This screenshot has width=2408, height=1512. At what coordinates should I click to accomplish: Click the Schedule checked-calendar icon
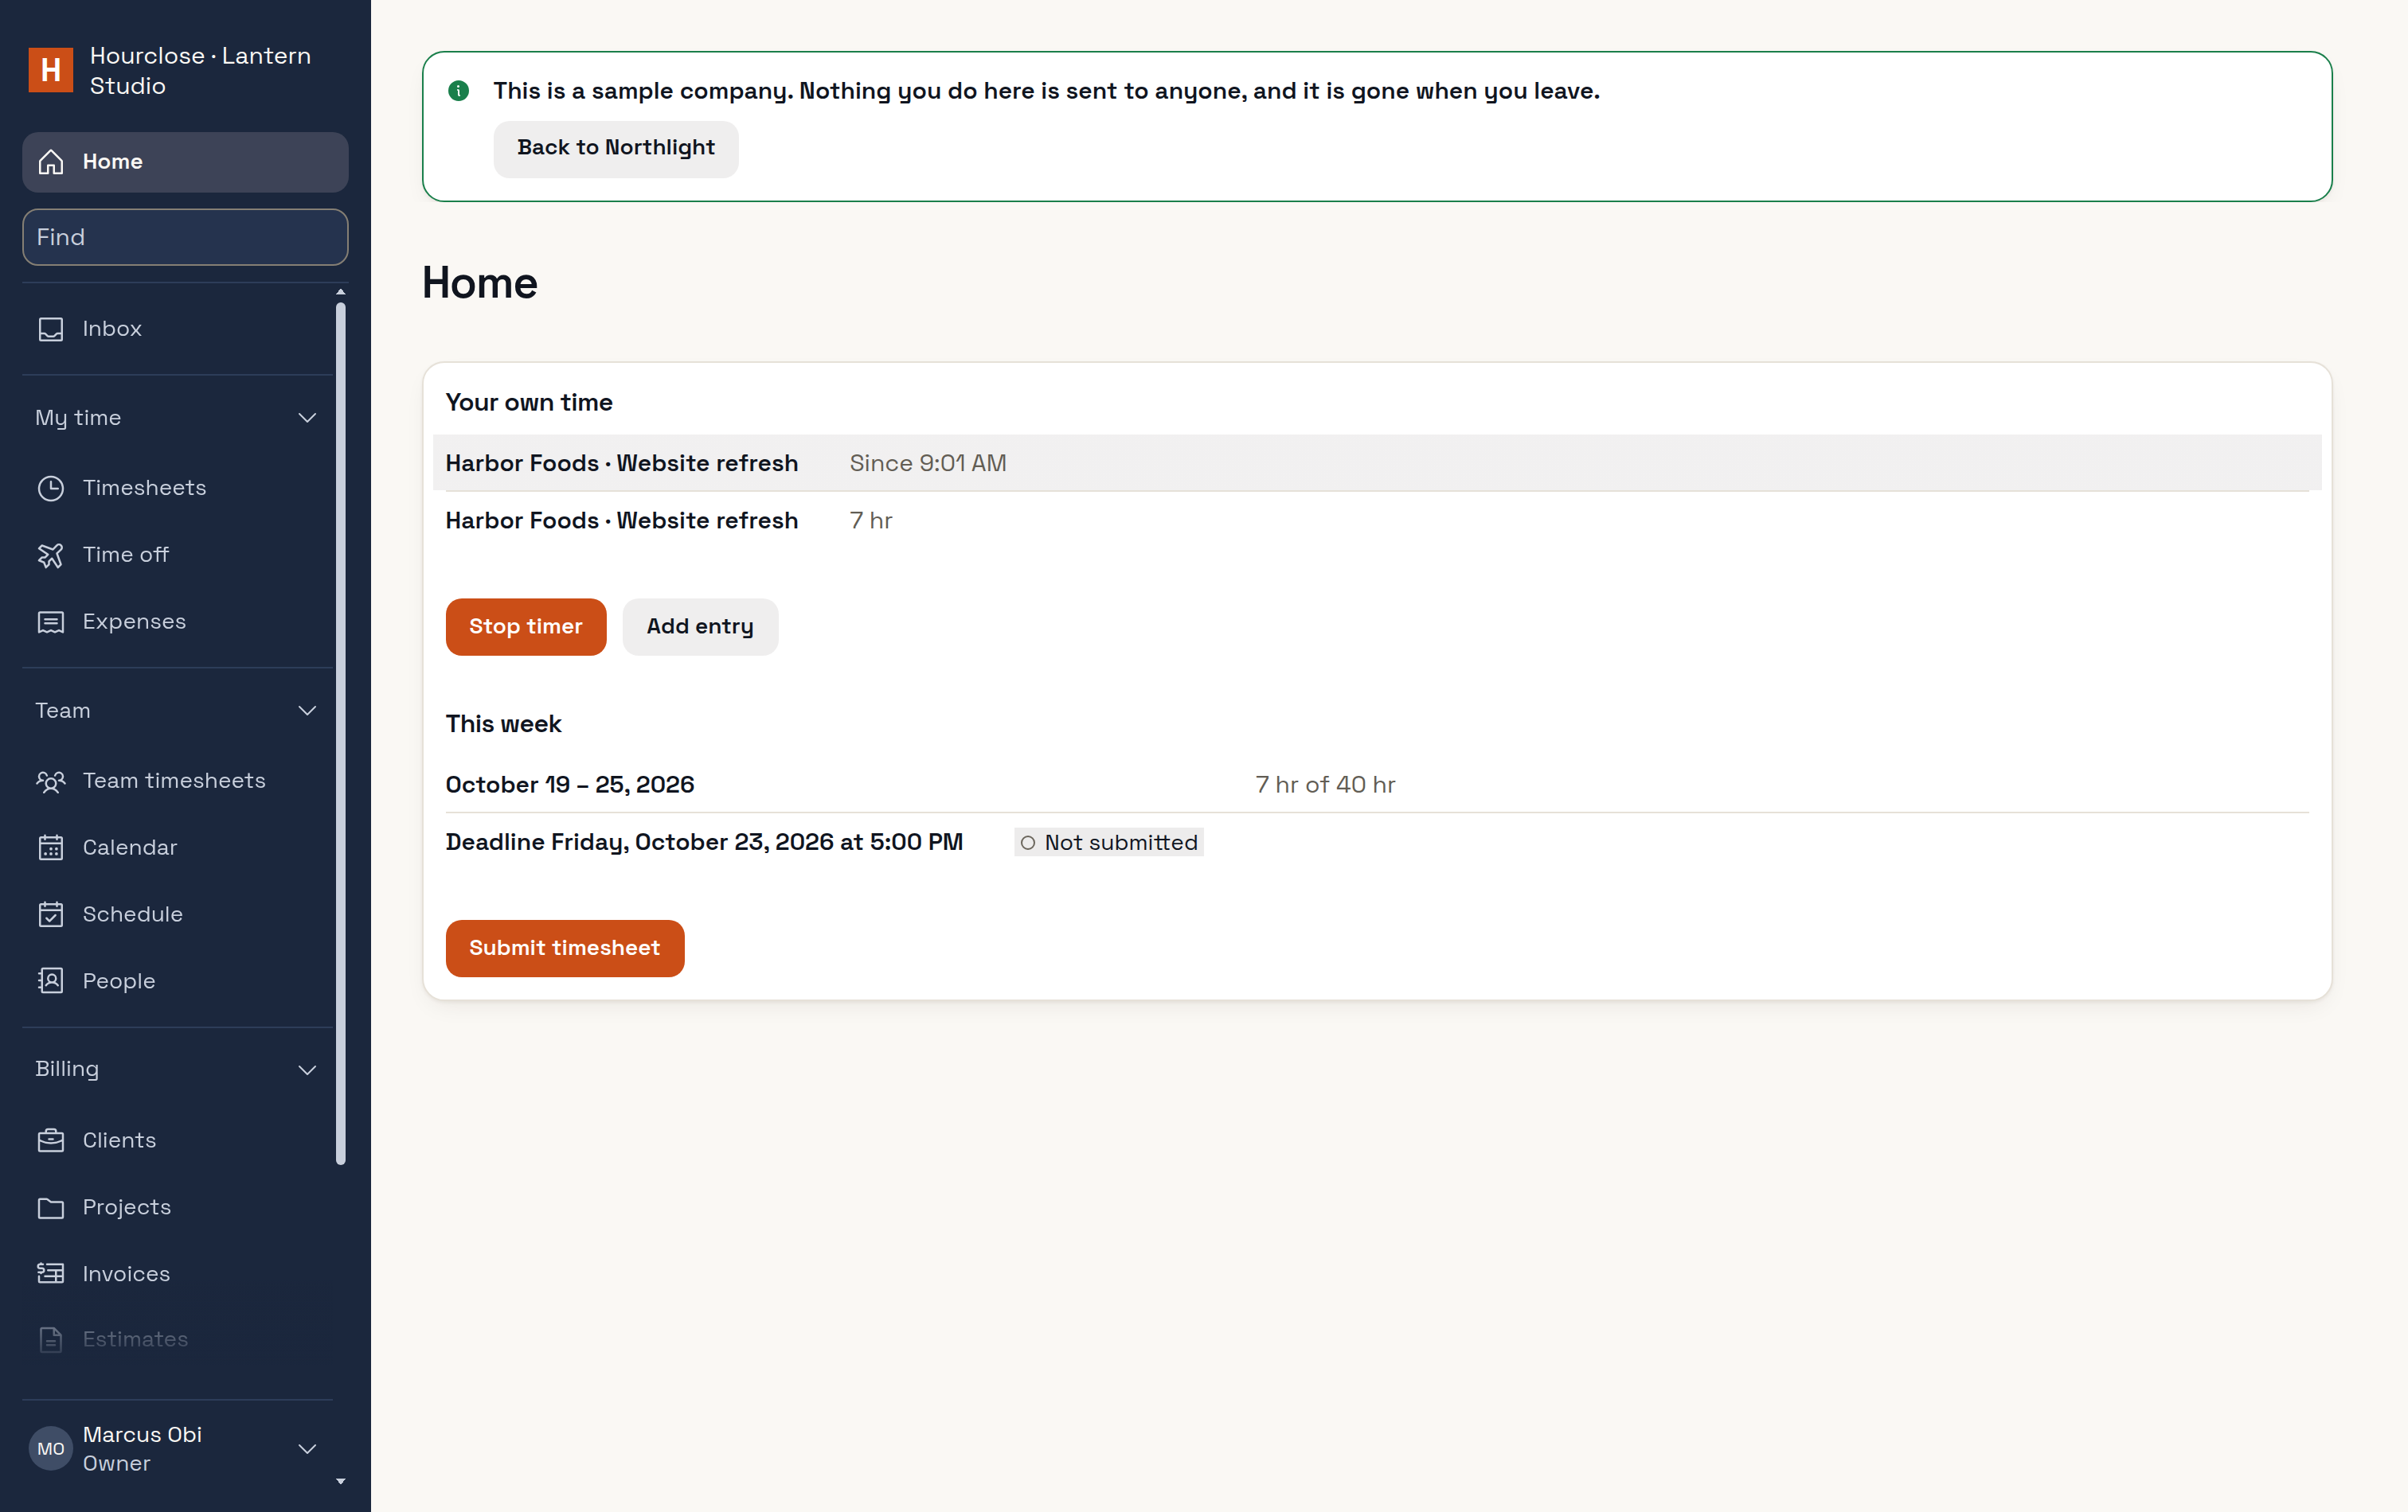pos(51,914)
